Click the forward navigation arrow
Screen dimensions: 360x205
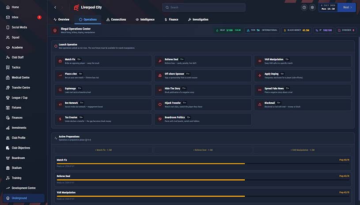pyautogui.click(x=62, y=7)
